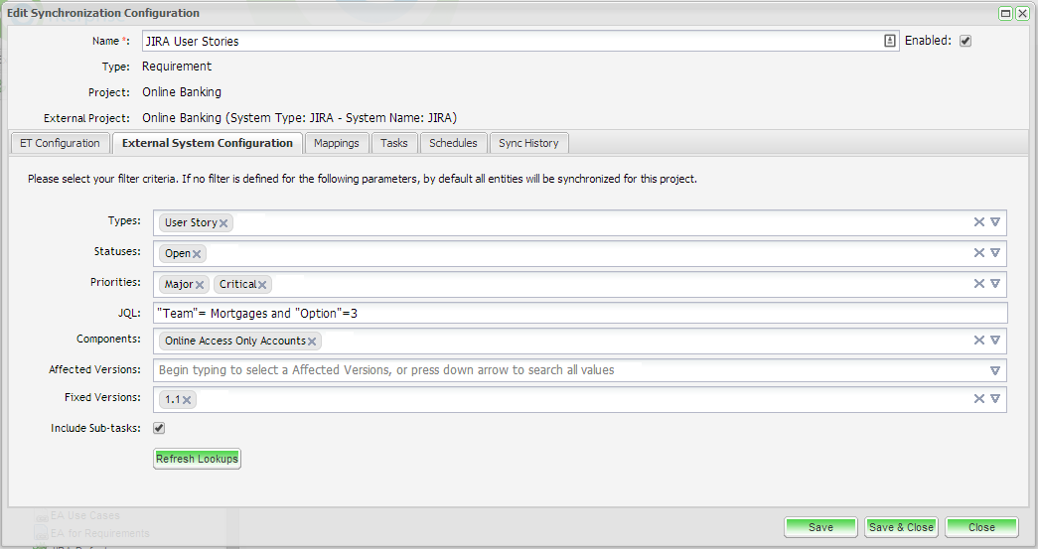Click the Refresh Lookups button

(197, 459)
